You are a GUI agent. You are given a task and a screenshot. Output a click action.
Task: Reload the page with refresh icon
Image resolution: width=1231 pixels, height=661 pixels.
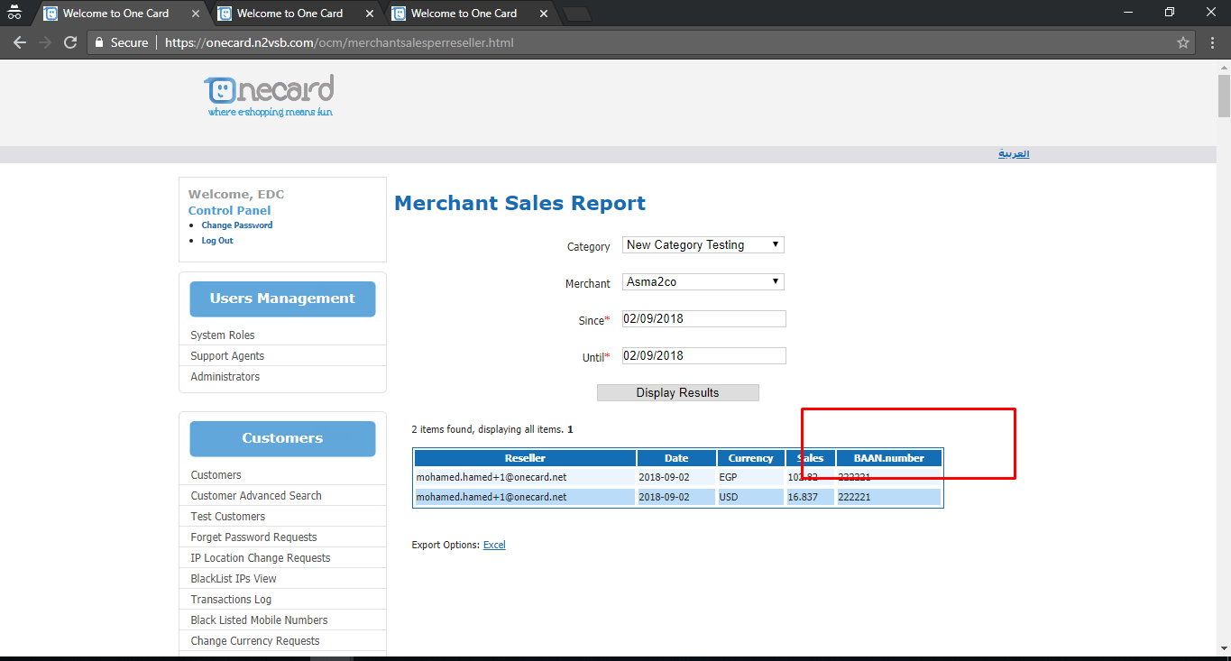[70, 42]
